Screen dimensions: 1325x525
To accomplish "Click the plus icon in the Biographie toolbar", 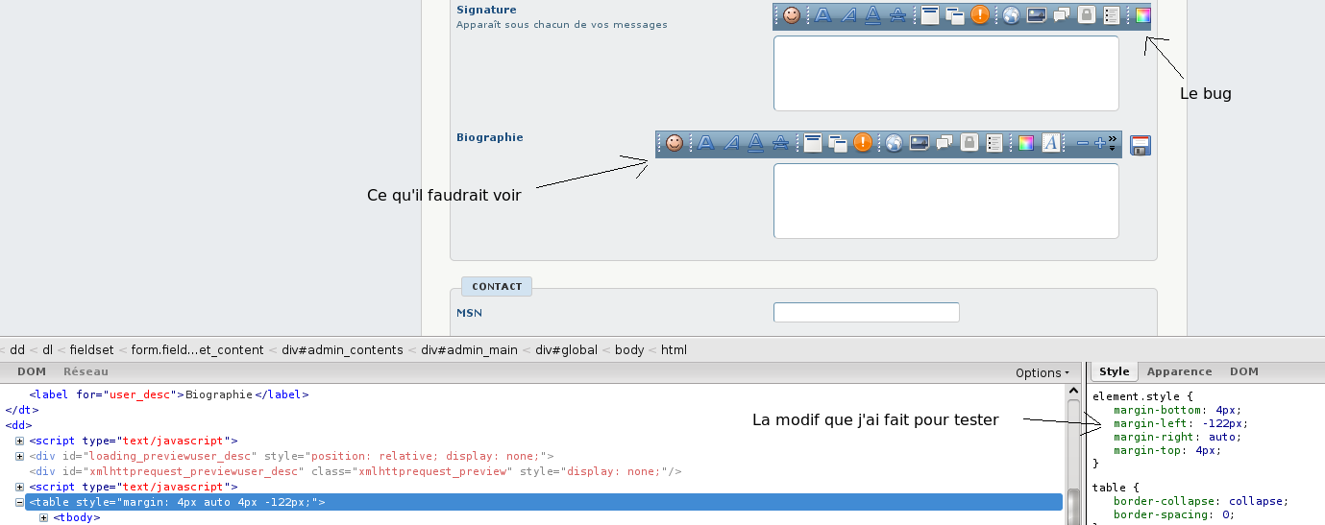I will (1100, 143).
